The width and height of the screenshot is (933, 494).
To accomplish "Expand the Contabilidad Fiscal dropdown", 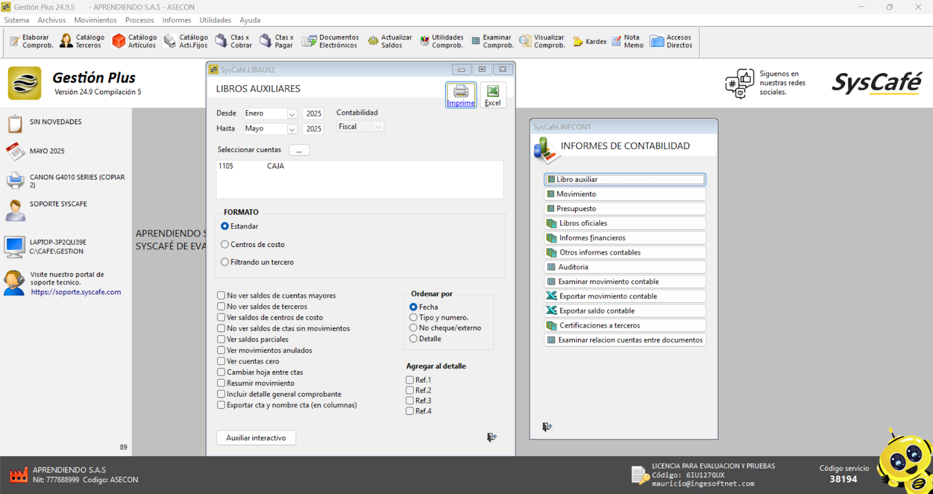I will pos(378,126).
